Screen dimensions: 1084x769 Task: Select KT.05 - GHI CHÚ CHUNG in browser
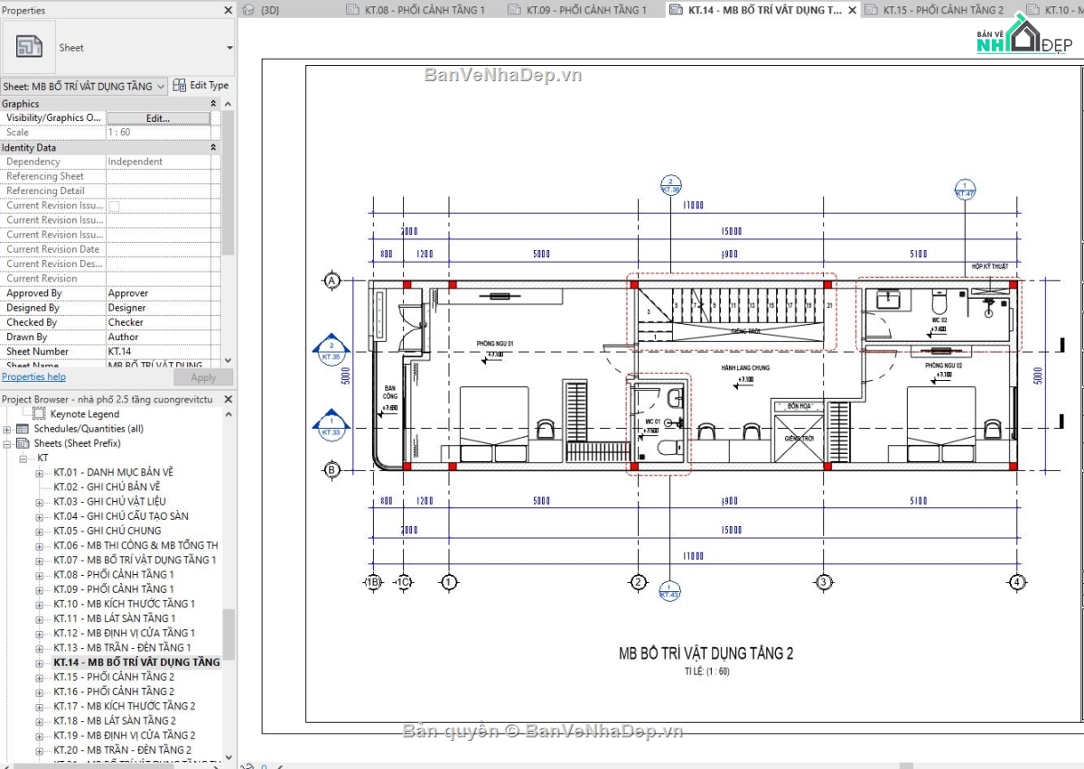(x=107, y=531)
